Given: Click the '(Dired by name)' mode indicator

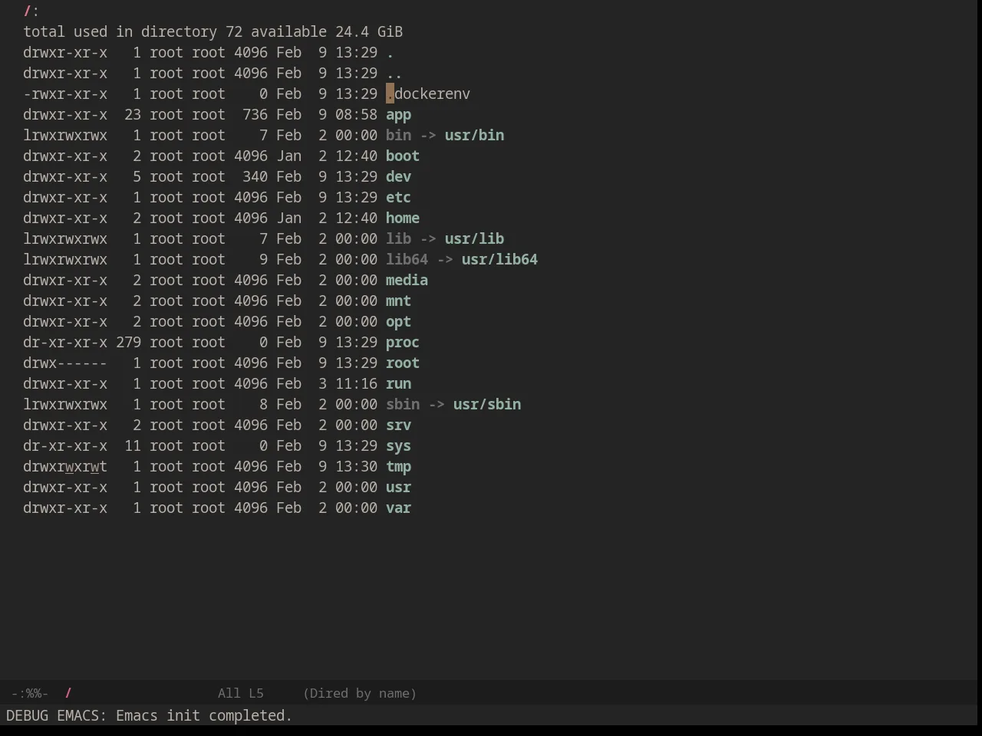Looking at the screenshot, I should pos(359,693).
